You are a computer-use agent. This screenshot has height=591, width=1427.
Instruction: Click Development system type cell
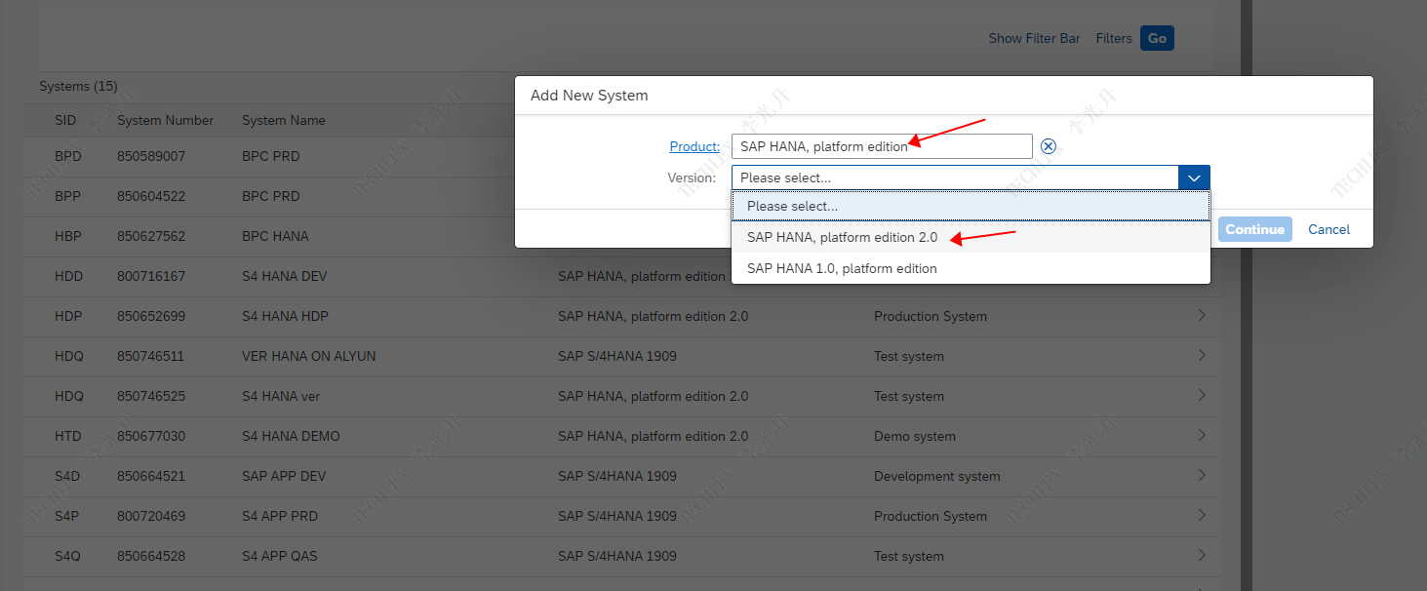pyautogui.click(x=937, y=476)
